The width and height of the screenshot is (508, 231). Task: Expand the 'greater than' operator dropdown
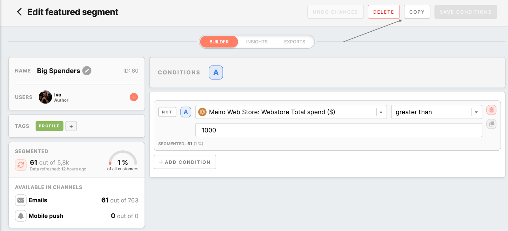(x=476, y=112)
